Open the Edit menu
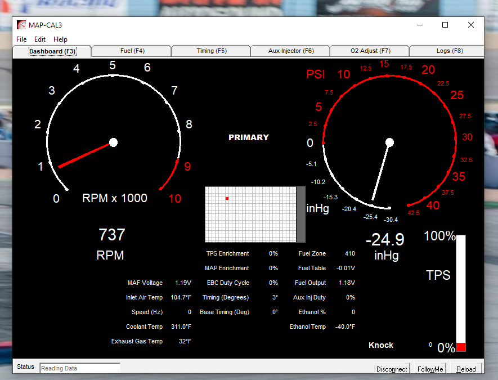 point(40,39)
